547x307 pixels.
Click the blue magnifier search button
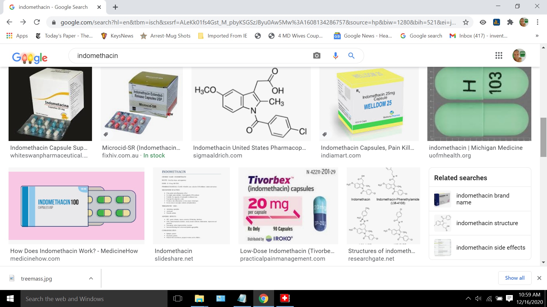[351, 56]
